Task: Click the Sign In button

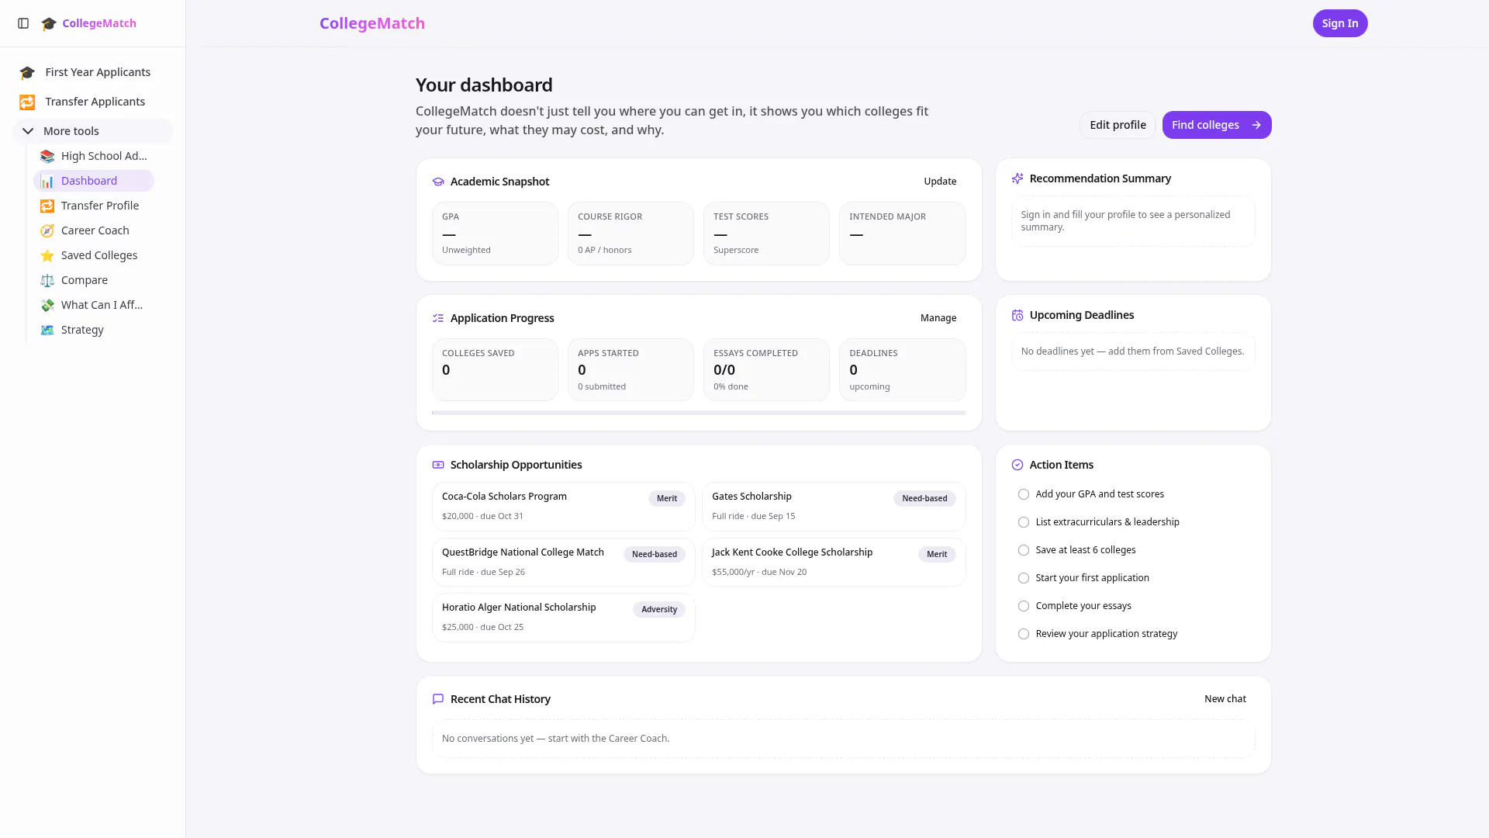Action: (1340, 23)
